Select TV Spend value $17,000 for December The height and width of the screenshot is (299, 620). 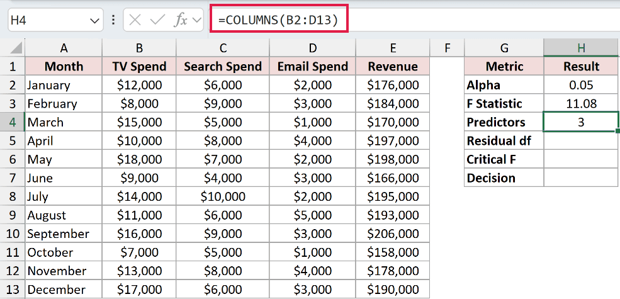(139, 290)
